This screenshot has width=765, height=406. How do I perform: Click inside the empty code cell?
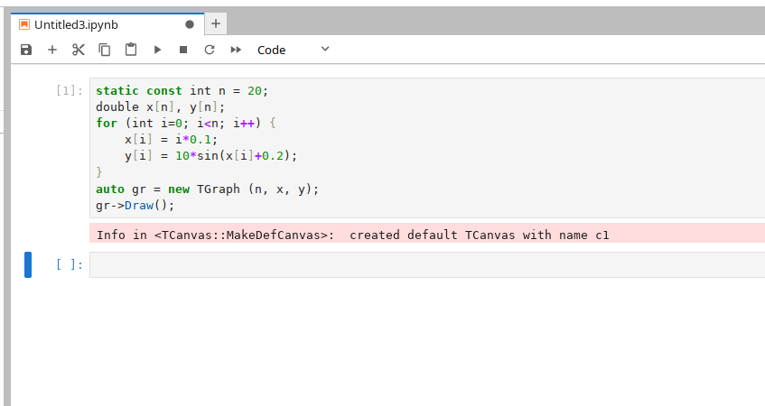424,265
